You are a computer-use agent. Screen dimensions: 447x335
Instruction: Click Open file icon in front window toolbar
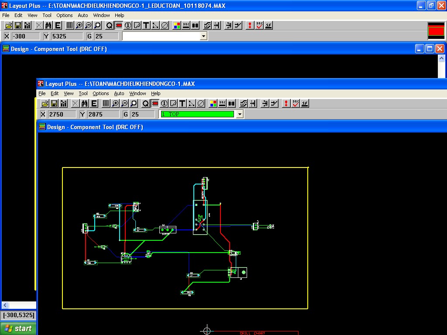click(x=45, y=103)
